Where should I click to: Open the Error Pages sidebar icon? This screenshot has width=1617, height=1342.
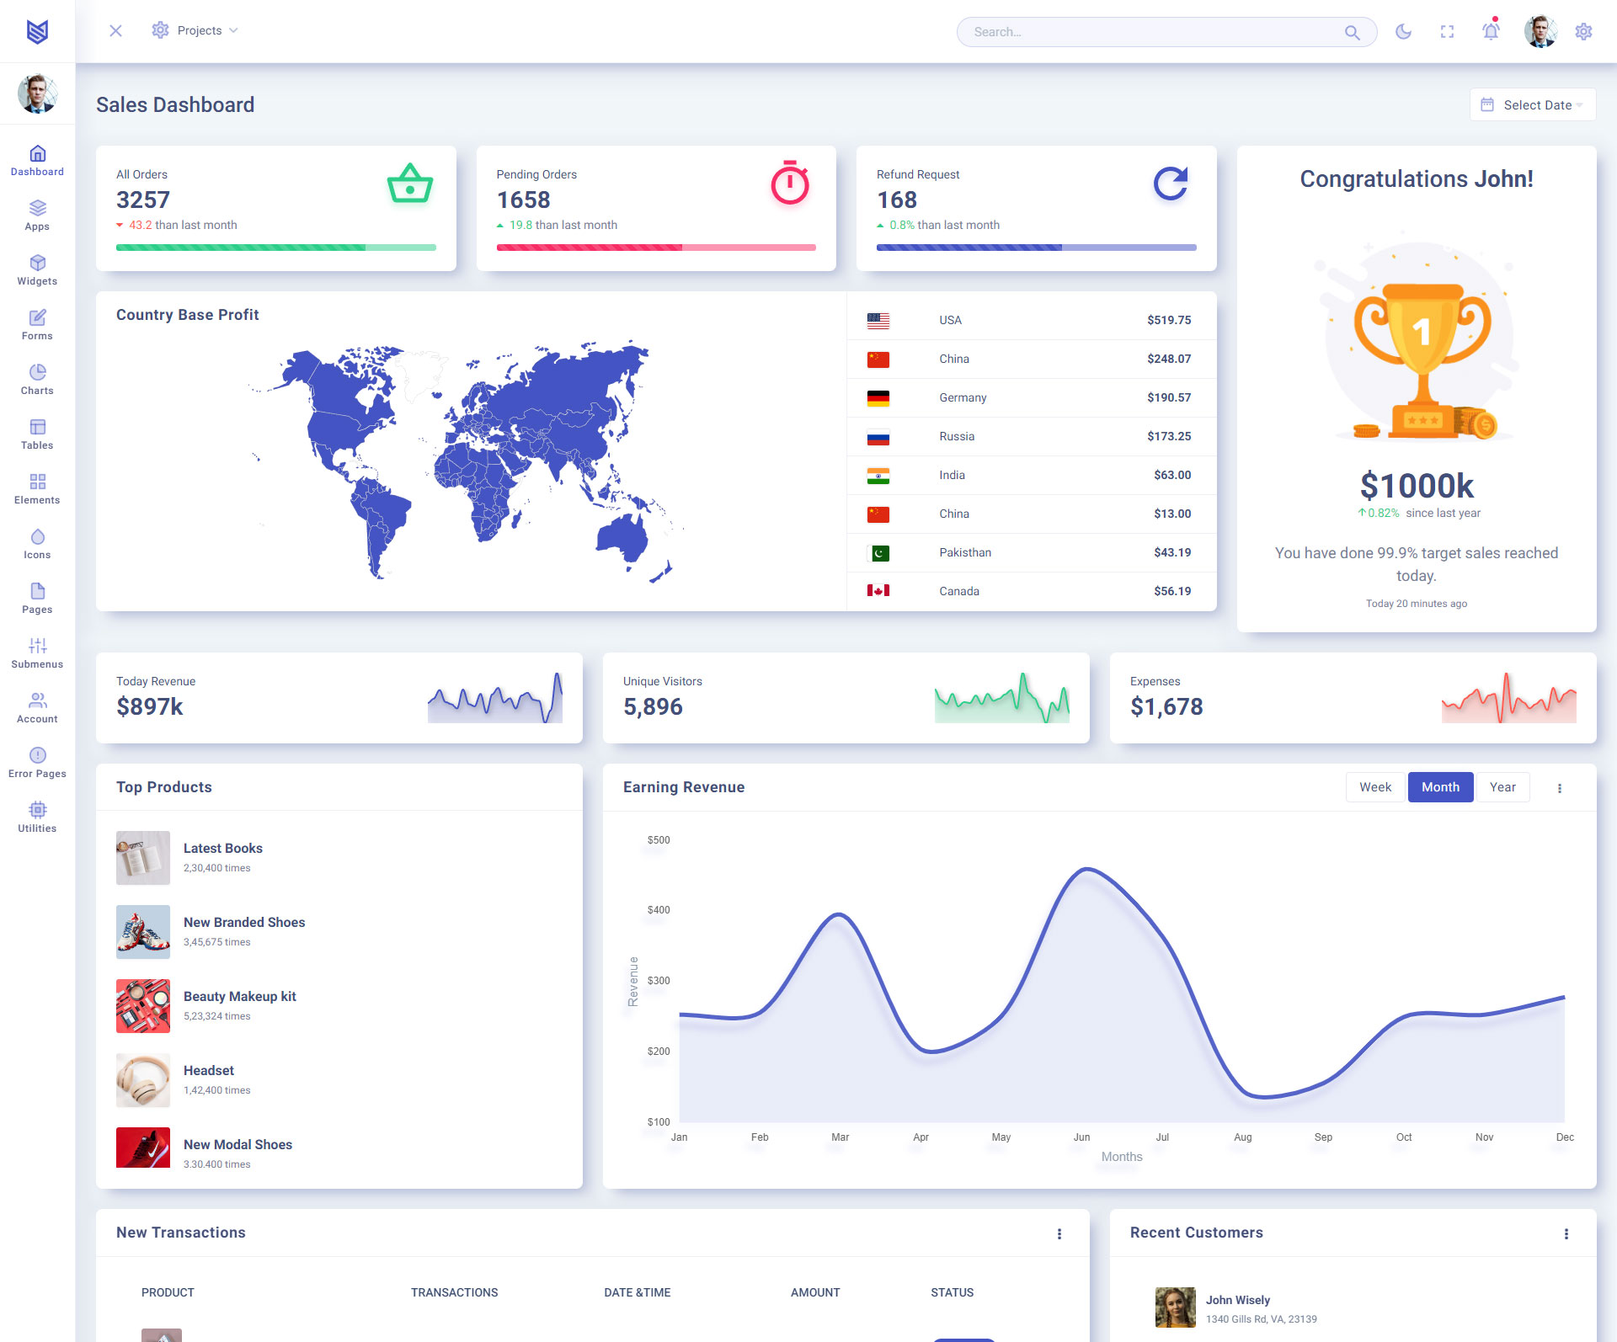click(37, 756)
